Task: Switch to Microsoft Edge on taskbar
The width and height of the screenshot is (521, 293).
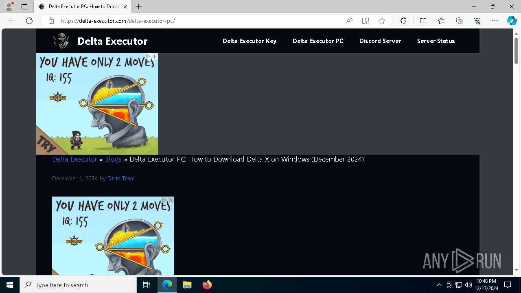Action: coord(167,285)
